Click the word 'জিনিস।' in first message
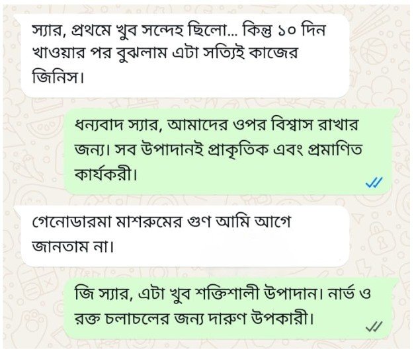 (58, 77)
